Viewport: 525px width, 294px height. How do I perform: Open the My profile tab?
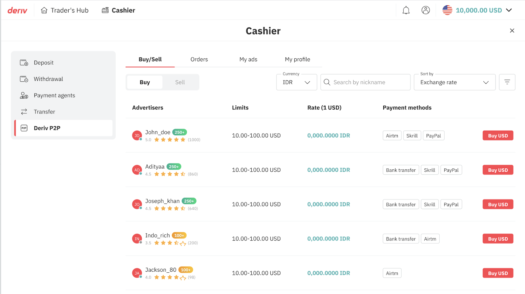pyautogui.click(x=297, y=59)
